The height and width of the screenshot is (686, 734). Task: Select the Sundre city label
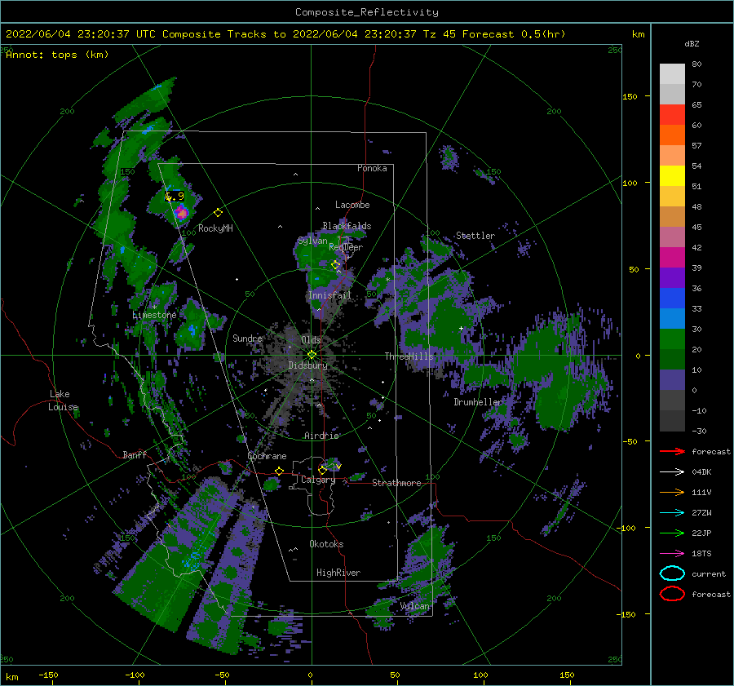pos(248,338)
